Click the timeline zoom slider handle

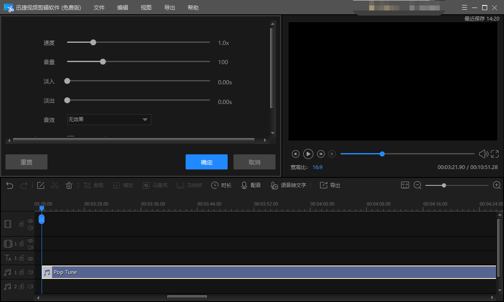[444, 185]
